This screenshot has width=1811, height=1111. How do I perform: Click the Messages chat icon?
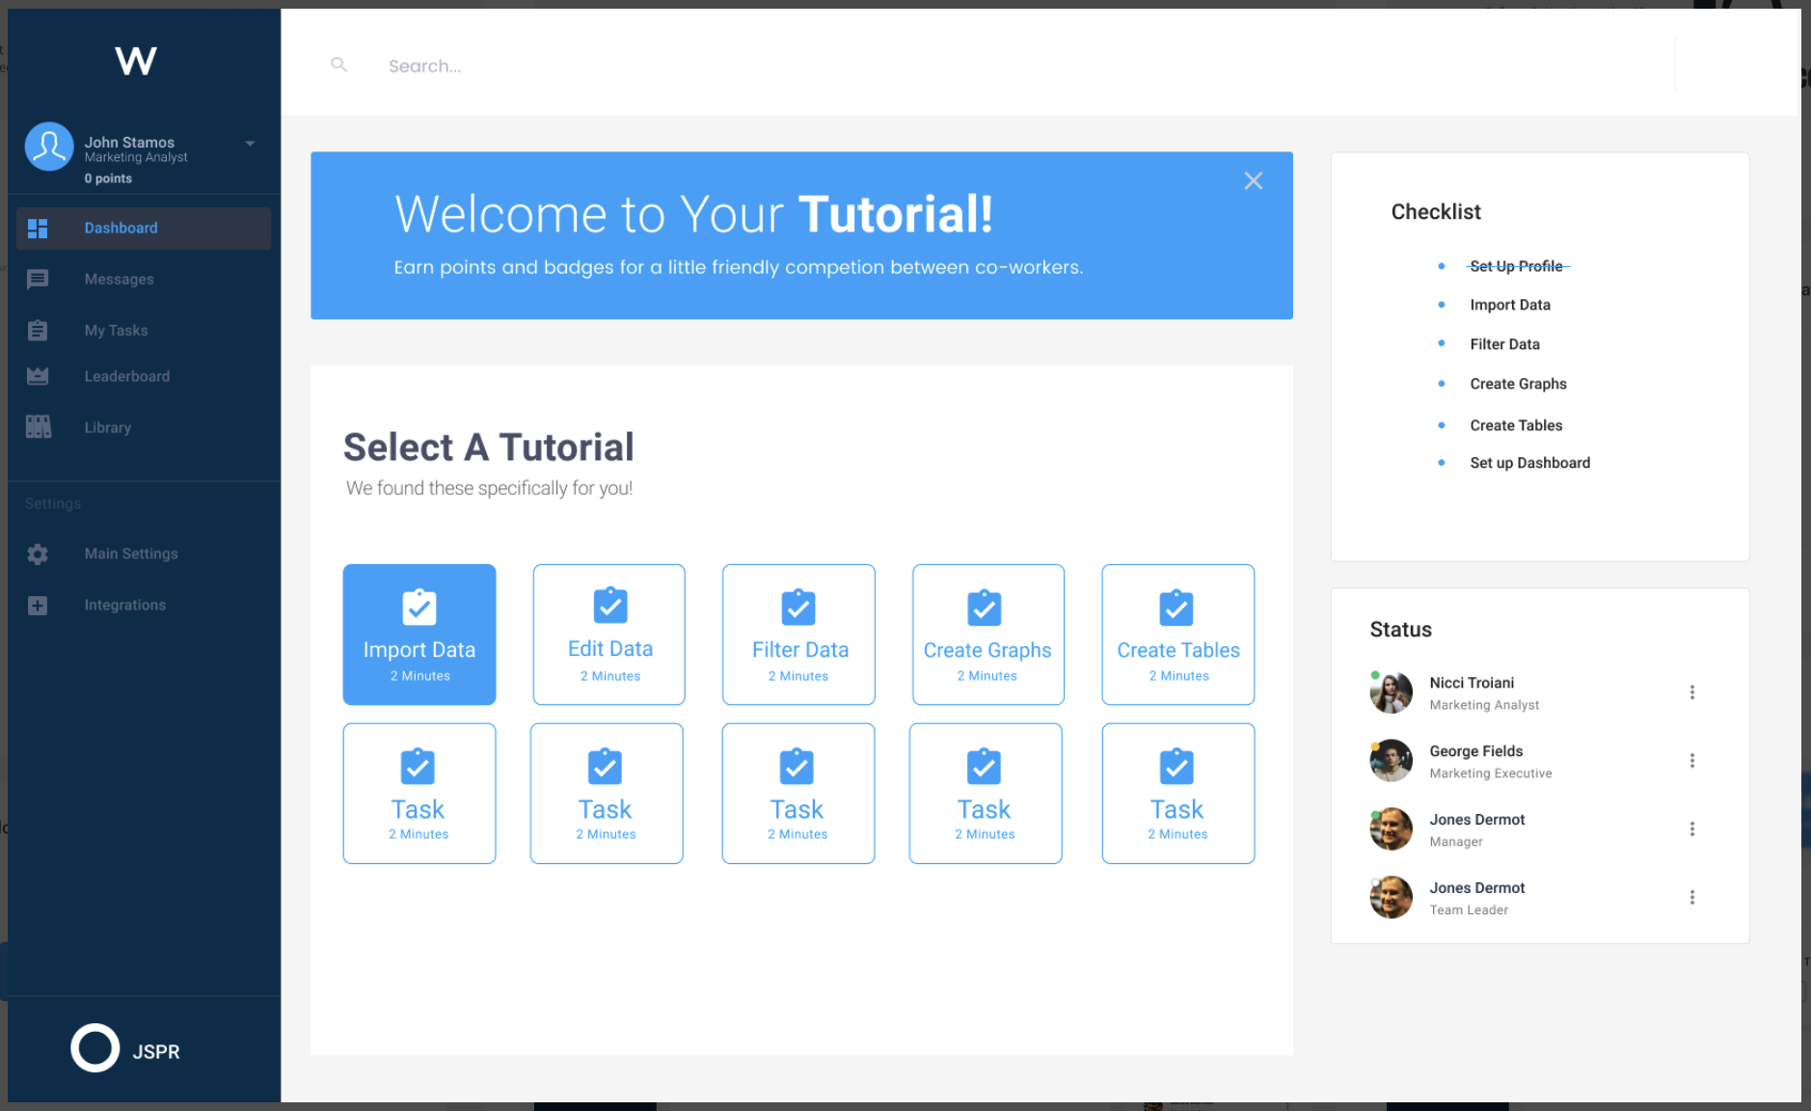pyautogui.click(x=38, y=280)
